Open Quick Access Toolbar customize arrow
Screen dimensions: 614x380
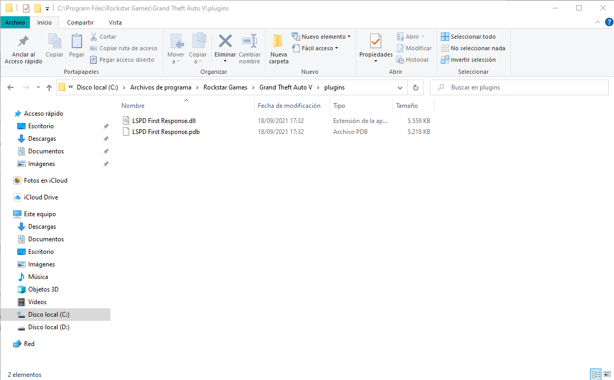coord(47,8)
